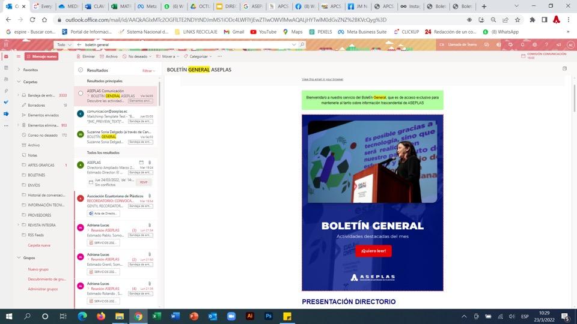The image size is (577, 324).
Task: Click the RSVP button on calendar invite
Action: [x=144, y=182]
